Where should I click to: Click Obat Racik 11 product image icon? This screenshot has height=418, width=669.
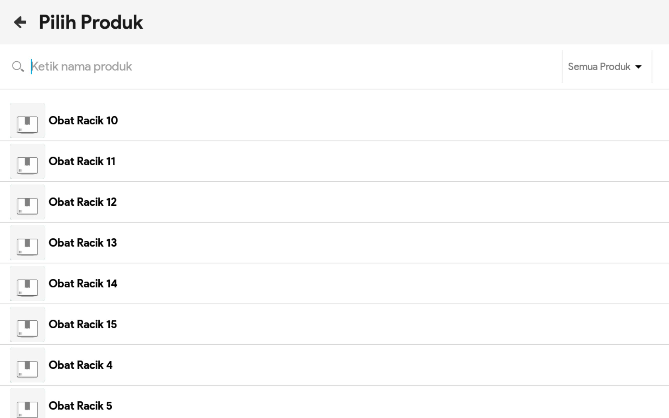point(27,161)
